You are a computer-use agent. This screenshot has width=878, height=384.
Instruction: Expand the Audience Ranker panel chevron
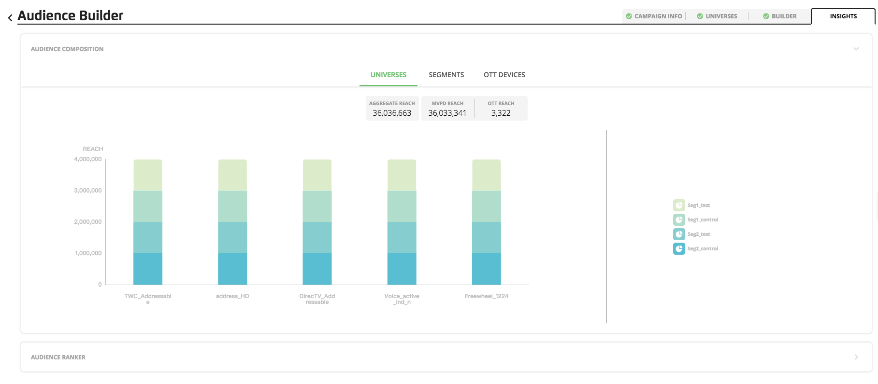coord(856,357)
